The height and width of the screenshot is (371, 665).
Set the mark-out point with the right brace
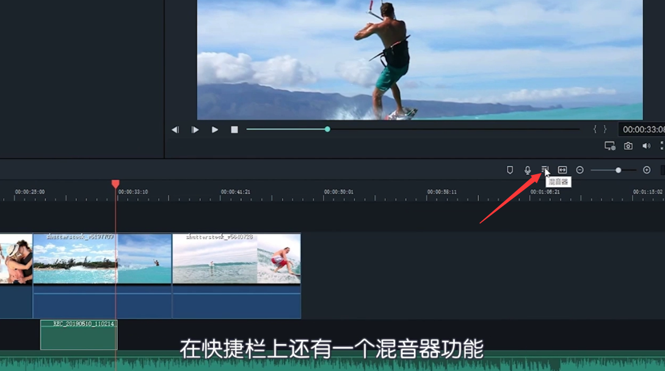pyautogui.click(x=605, y=129)
